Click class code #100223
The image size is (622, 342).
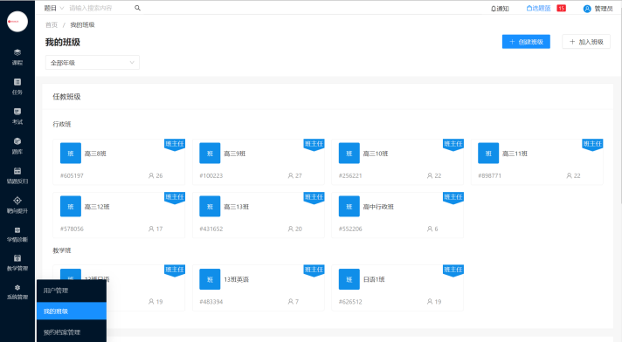coord(211,175)
